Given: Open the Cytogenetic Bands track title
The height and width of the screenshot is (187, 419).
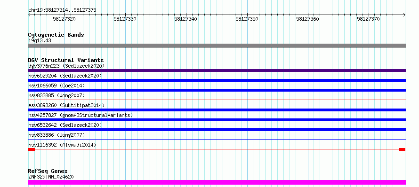Looking at the screenshot, I should point(56,35).
